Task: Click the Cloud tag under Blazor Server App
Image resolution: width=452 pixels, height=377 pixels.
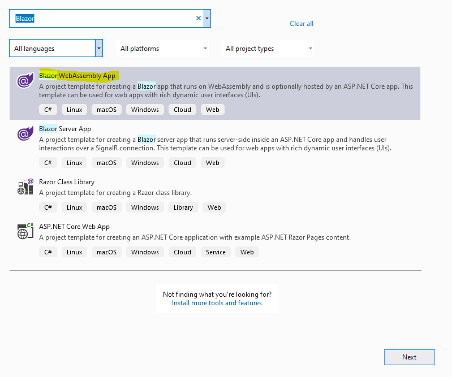Action: (x=183, y=163)
